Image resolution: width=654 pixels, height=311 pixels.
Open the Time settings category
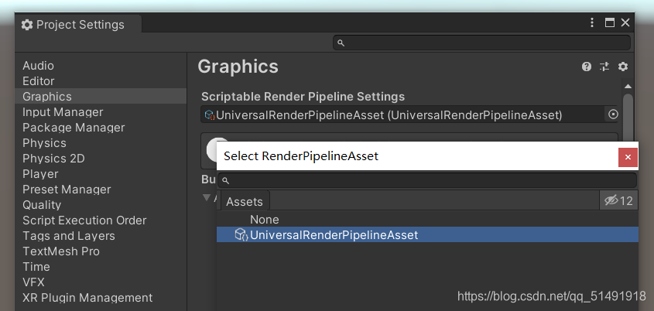tap(101, 266)
